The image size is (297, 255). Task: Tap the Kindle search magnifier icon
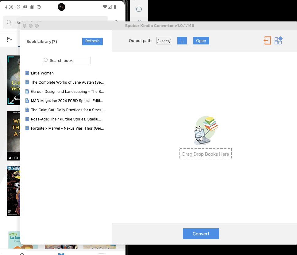click(x=9, y=22)
